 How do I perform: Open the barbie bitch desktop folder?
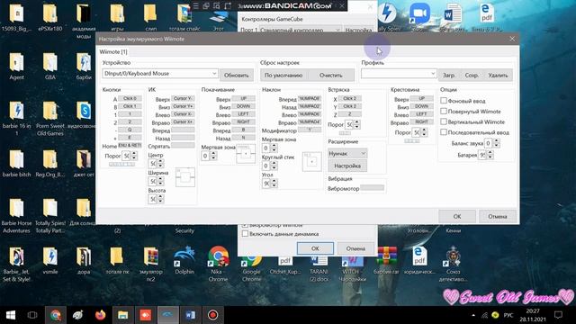click(x=16, y=163)
